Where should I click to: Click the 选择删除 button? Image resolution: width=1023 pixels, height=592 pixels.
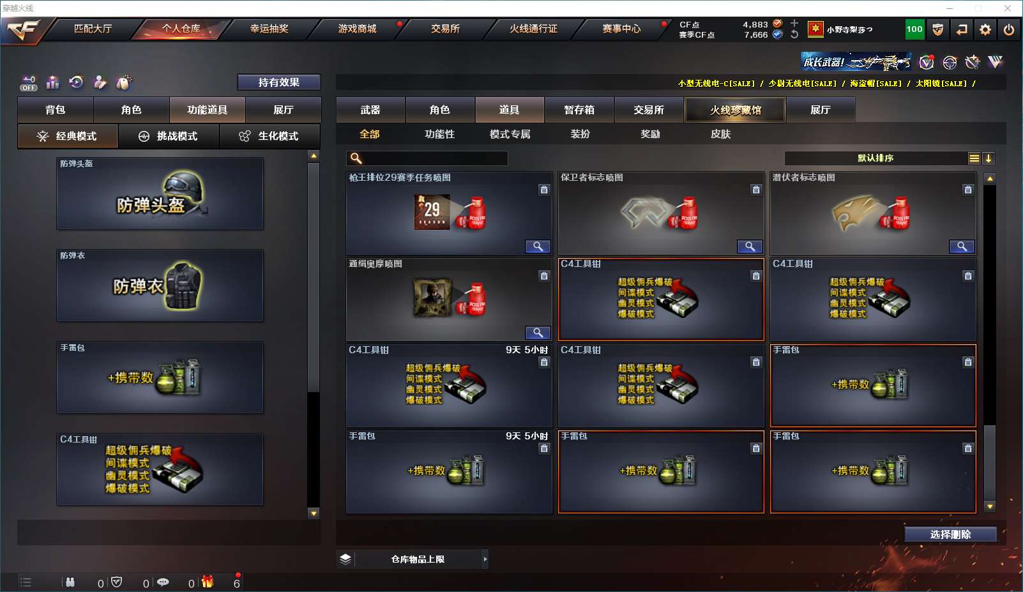tap(951, 535)
